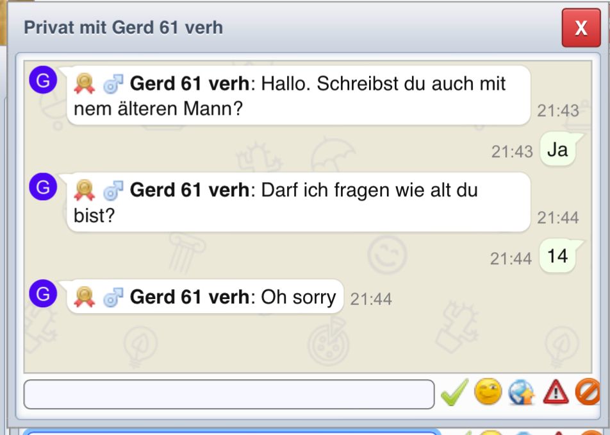Click the purple G avatar beside the "Hallo" message

tap(44, 81)
